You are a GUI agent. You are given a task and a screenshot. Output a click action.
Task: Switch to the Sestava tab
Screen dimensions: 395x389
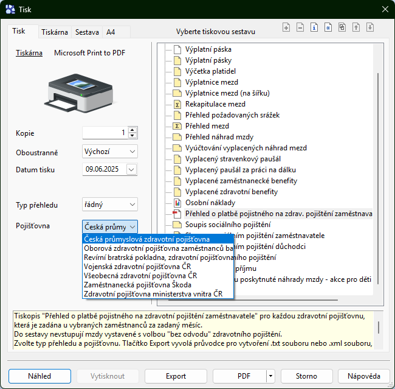87,32
